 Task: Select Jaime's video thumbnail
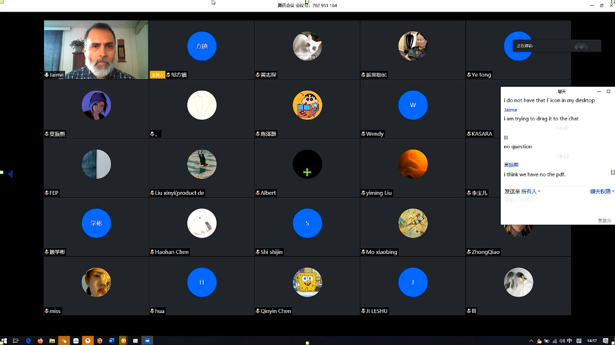tap(96, 49)
